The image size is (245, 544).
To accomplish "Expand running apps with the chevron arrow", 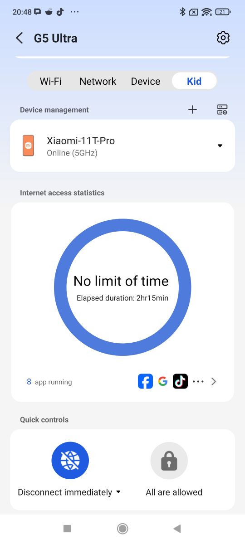I will coord(214,382).
